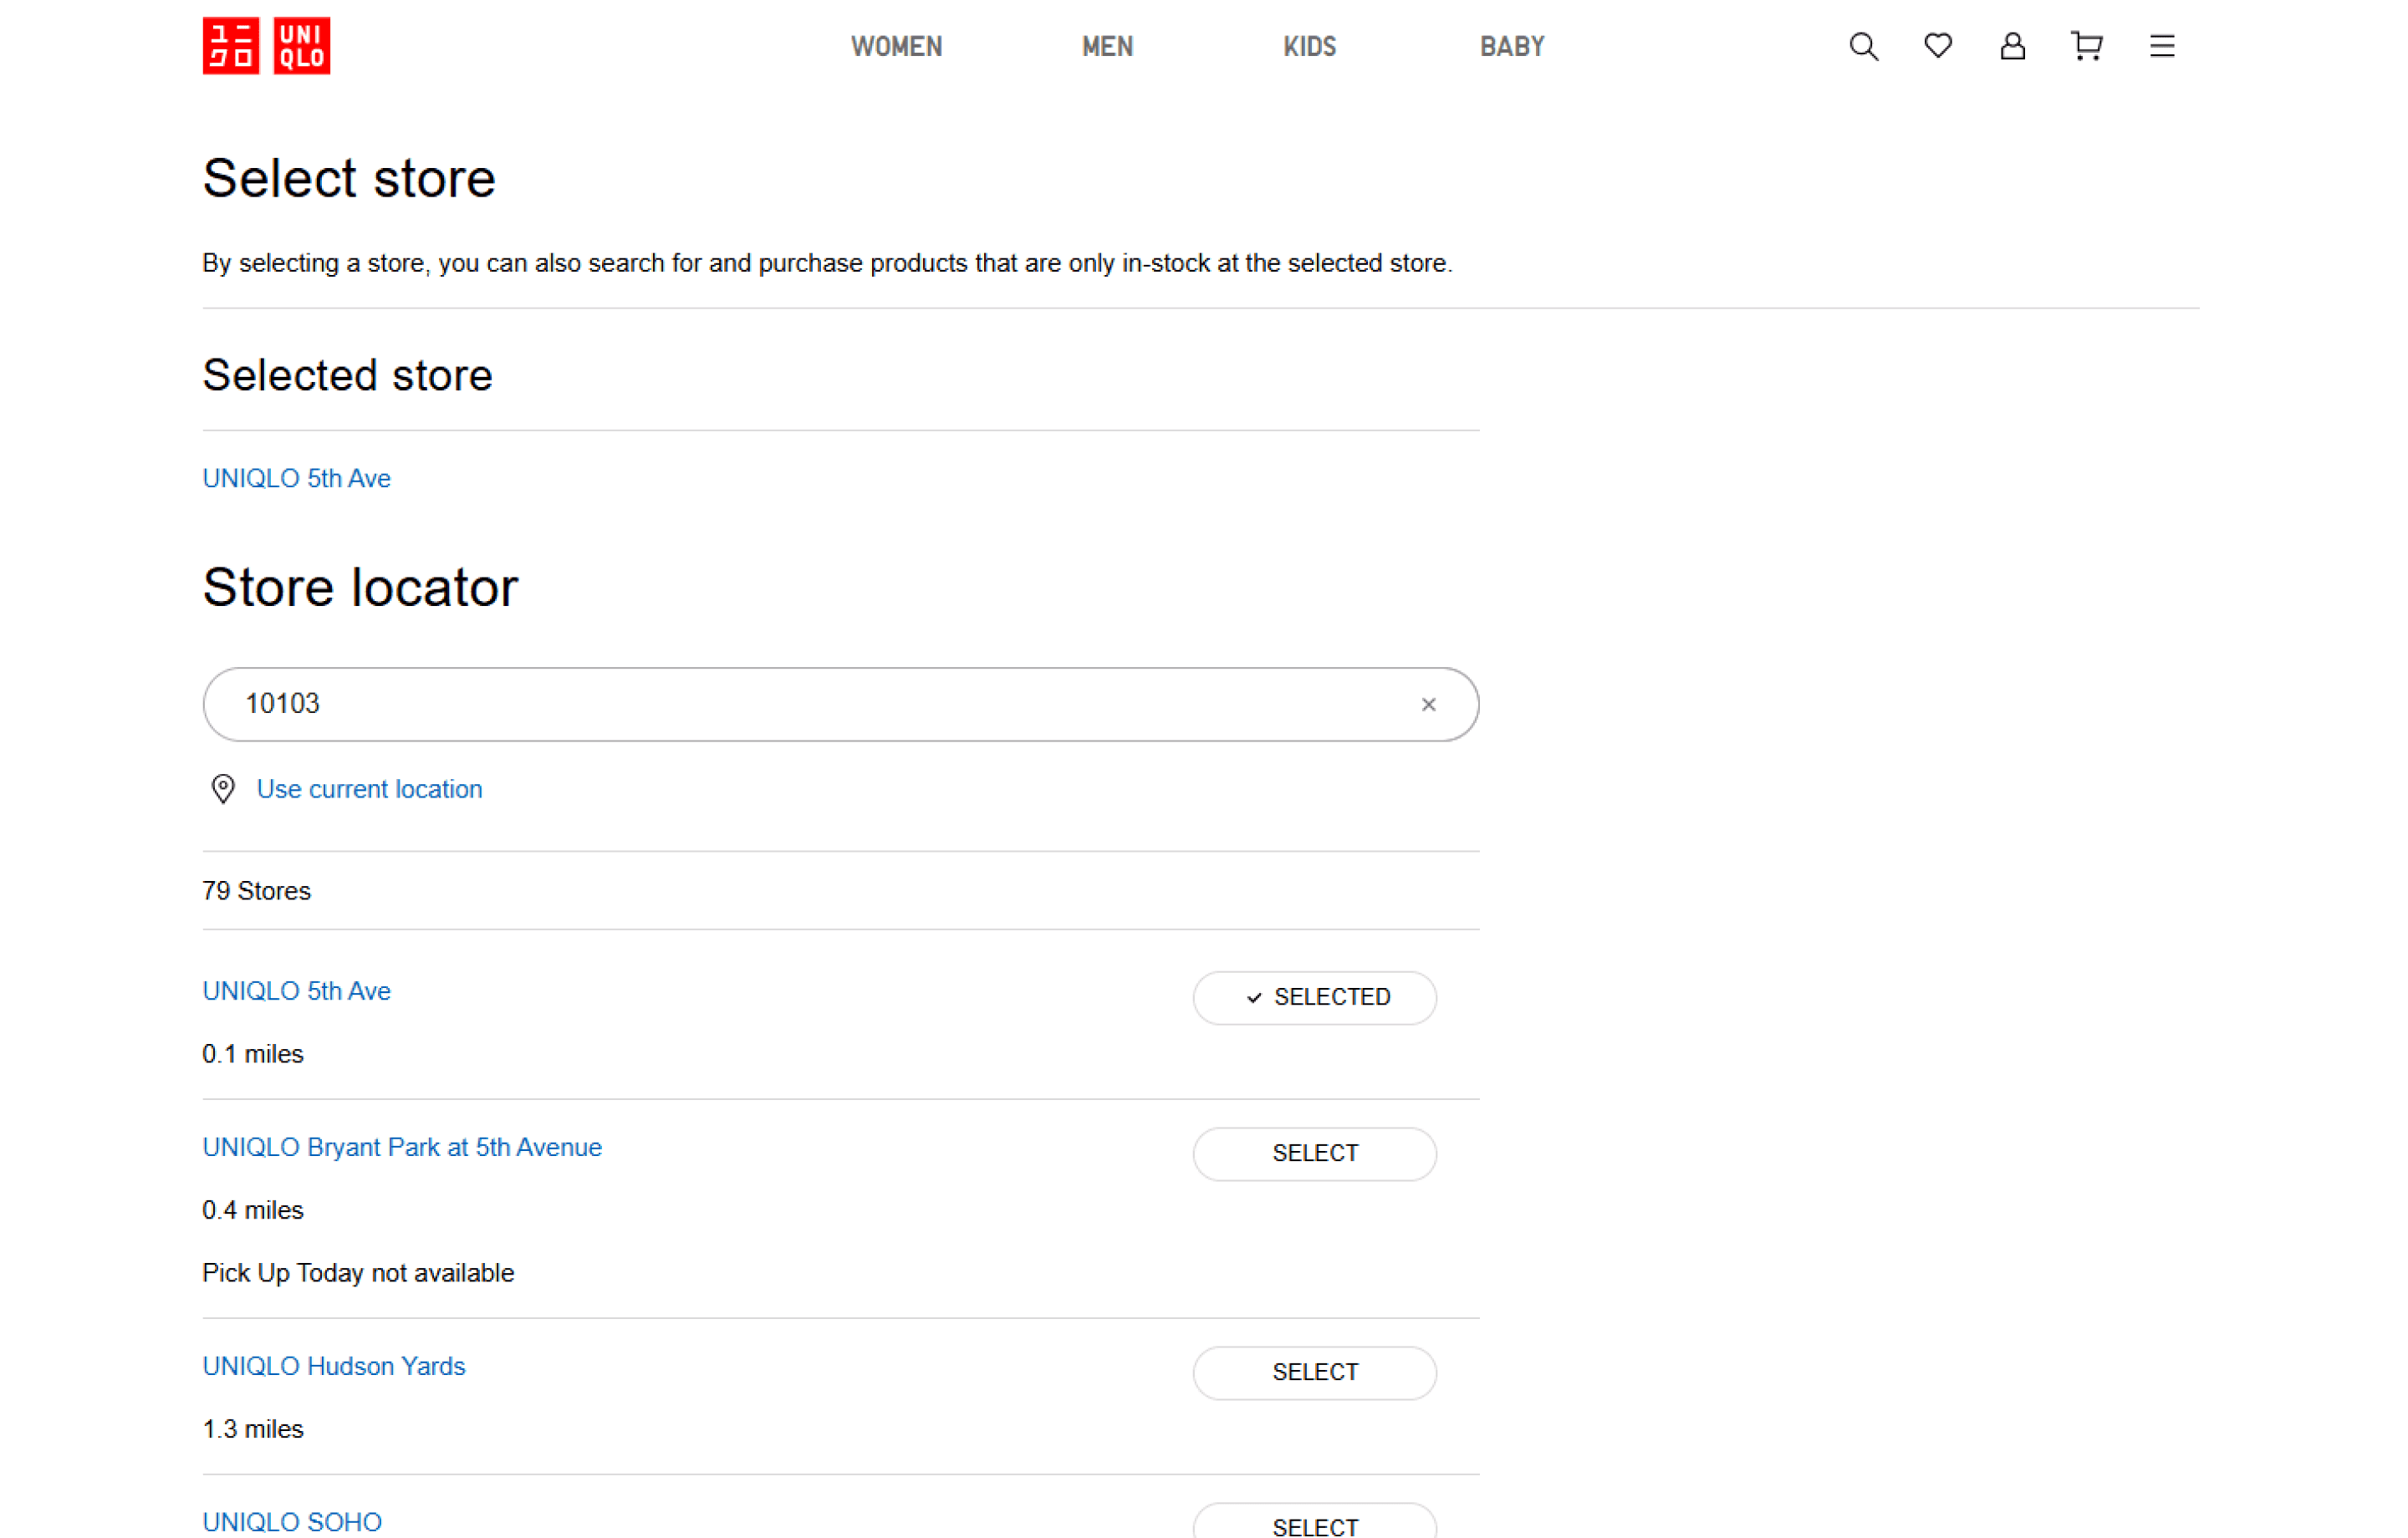The width and height of the screenshot is (2408, 1538).
Task: Open the MEN category menu
Action: click(x=1107, y=47)
